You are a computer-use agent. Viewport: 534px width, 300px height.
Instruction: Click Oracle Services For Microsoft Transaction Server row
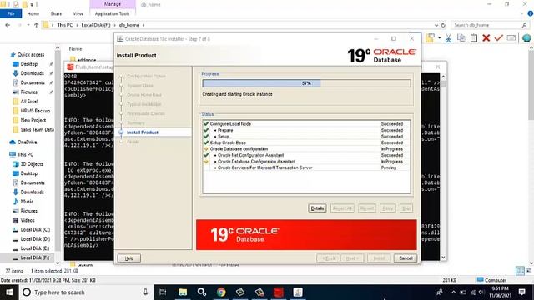pos(306,167)
